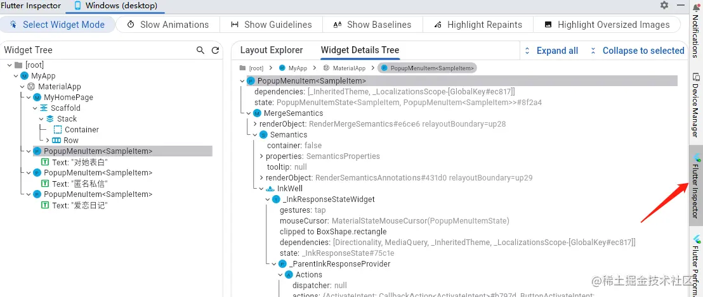Image resolution: width=703 pixels, height=297 pixels.
Task: Click PopupMenuItem<SampleItem> breadcrumb chip
Action: 428,68
